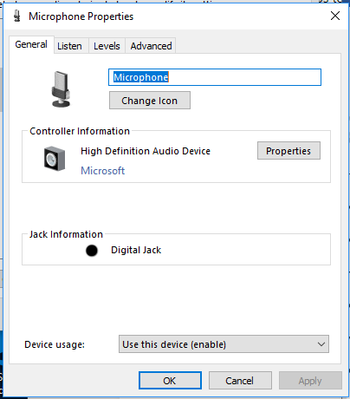This screenshot has height=399, width=350.
Task: Click the Change Icon button
Action: (x=150, y=101)
